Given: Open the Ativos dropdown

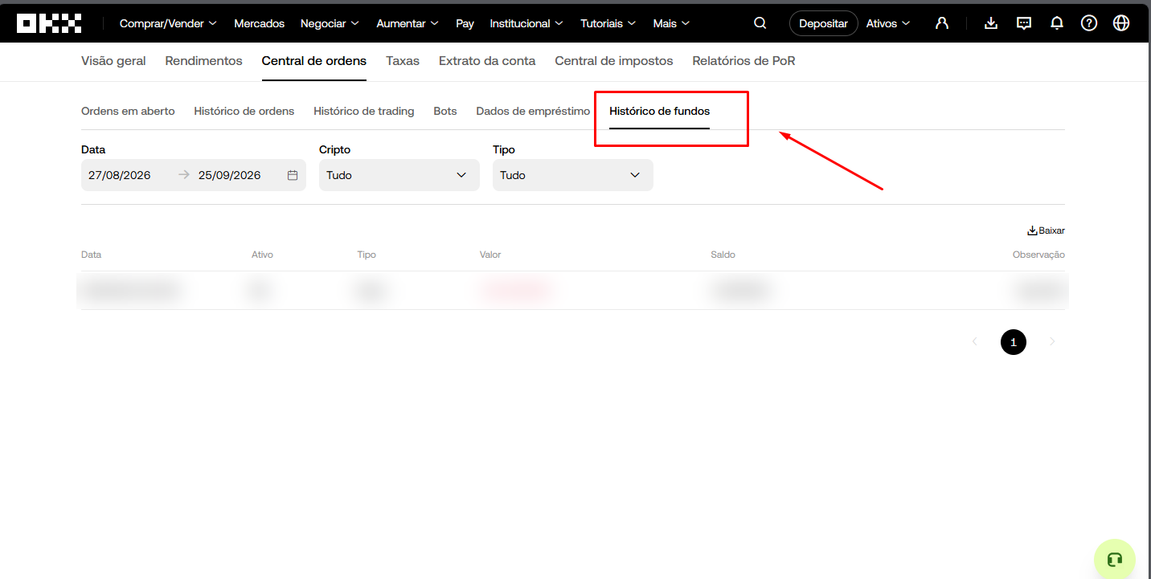Looking at the screenshot, I should point(888,23).
